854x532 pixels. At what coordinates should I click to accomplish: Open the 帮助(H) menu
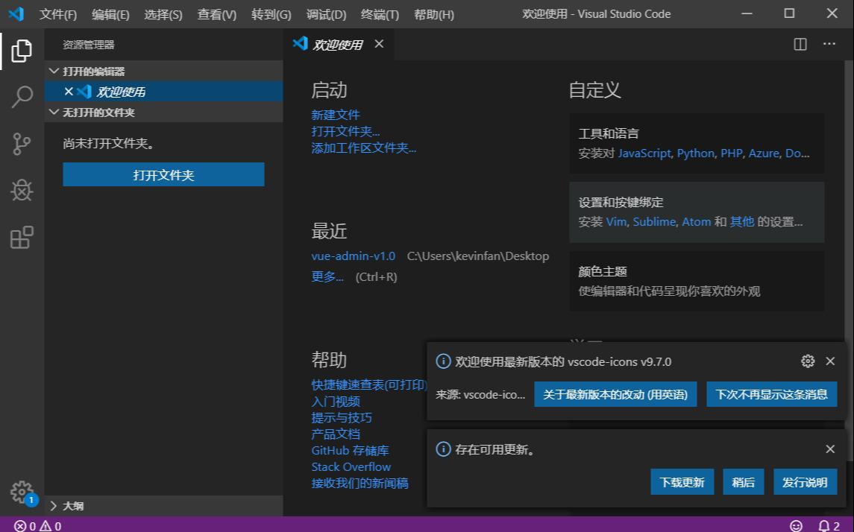click(433, 14)
